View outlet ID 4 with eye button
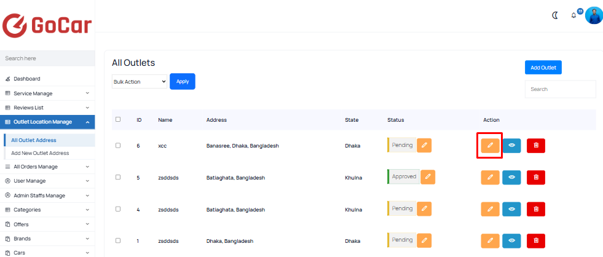 coord(512,209)
